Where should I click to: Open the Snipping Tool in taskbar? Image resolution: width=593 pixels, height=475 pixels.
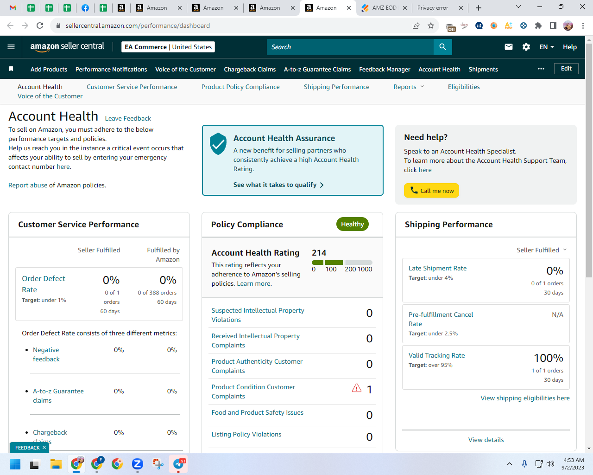pos(158,464)
